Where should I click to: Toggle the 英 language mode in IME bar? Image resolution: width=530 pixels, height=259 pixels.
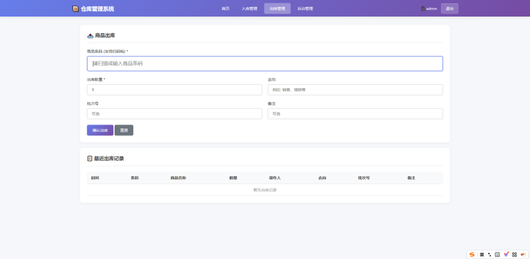482,254
